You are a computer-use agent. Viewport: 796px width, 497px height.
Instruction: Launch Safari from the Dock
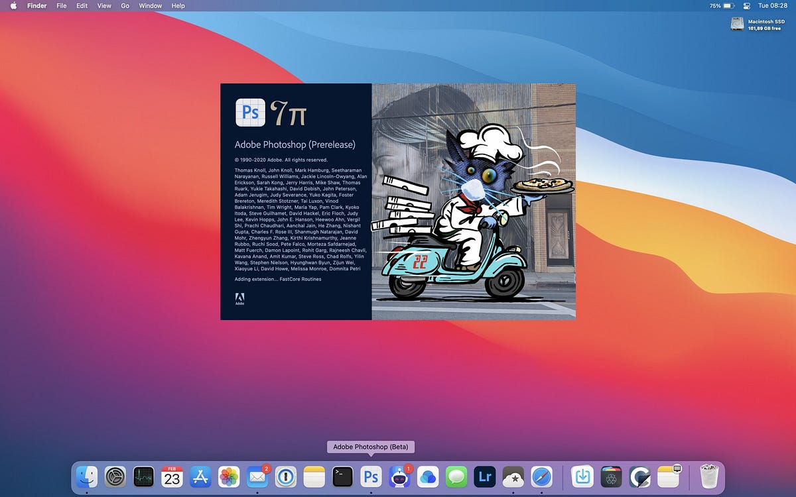click(x=542, y=476)
